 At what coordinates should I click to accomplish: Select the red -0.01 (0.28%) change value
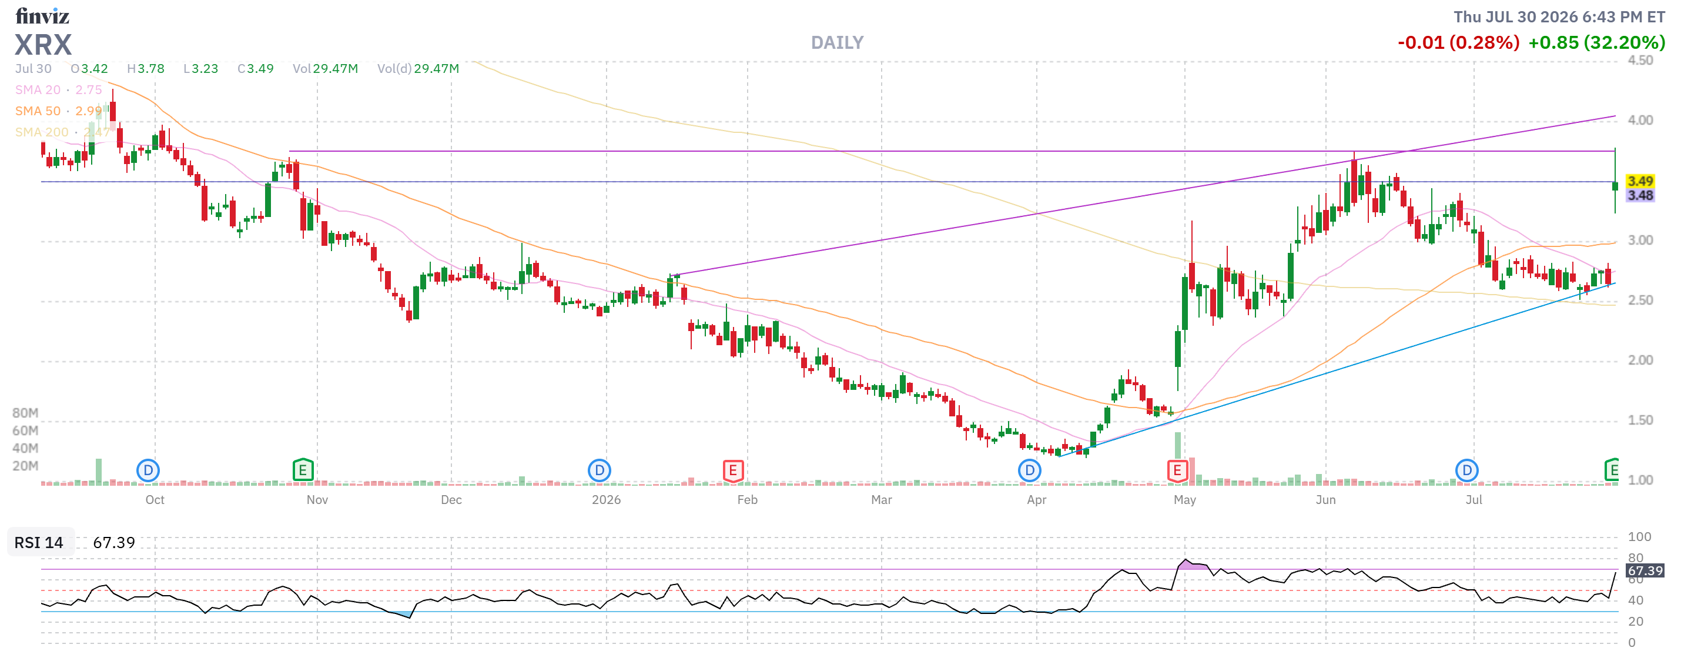coord(1458,42)
